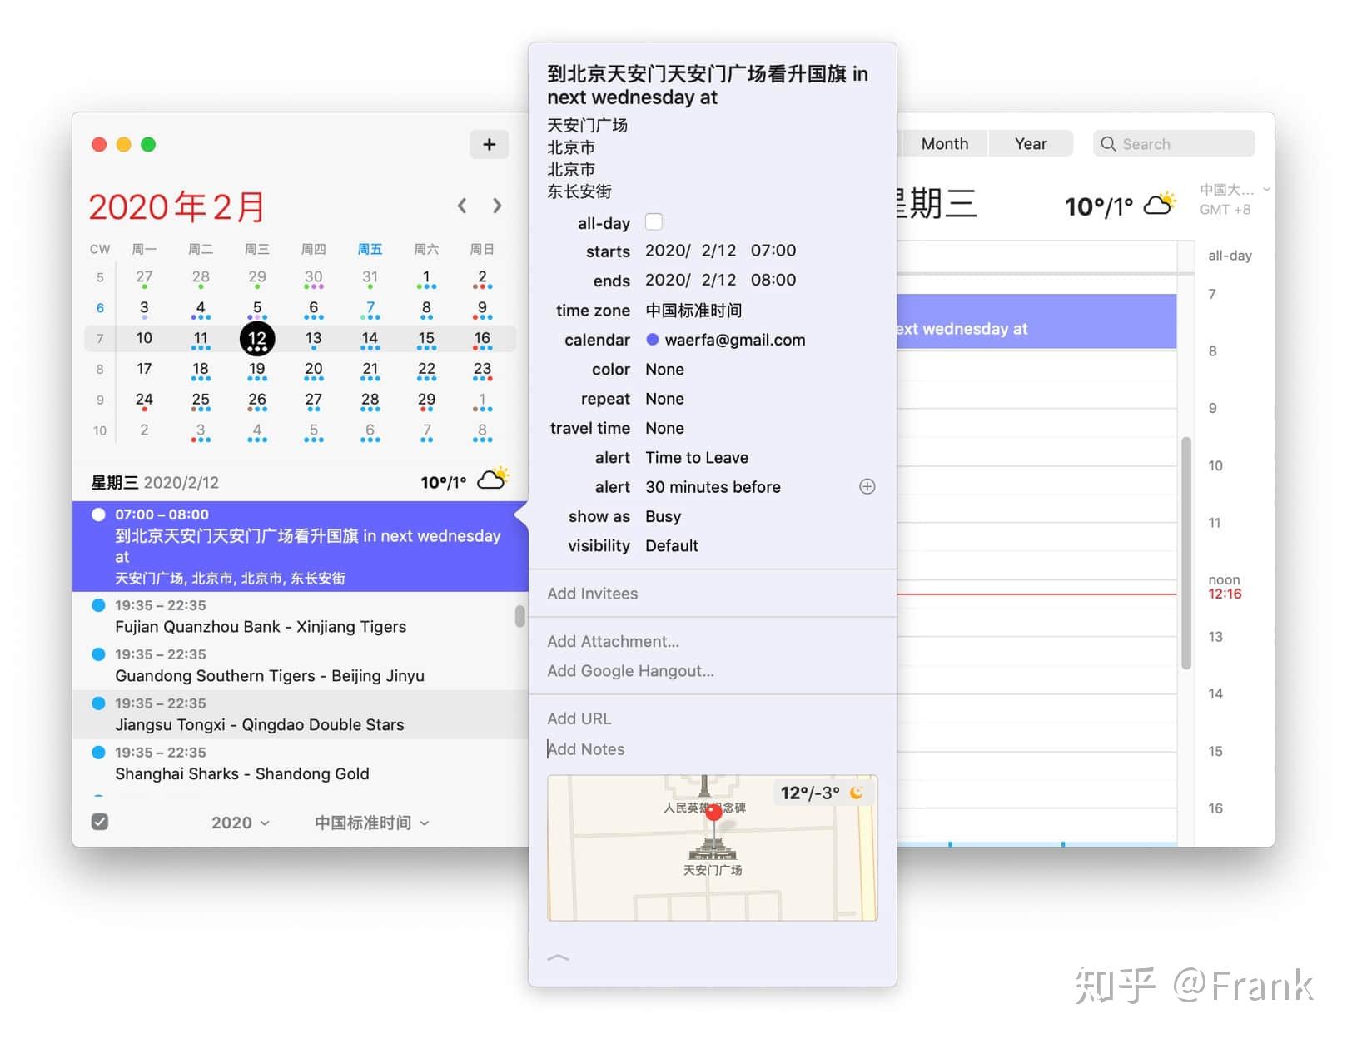Uncheck the 2020 calendar checkbox at bottom left
Image resolution: width=1347 pixels, height=1039 pixels.
pyautogui.click(x=100, y=822)
